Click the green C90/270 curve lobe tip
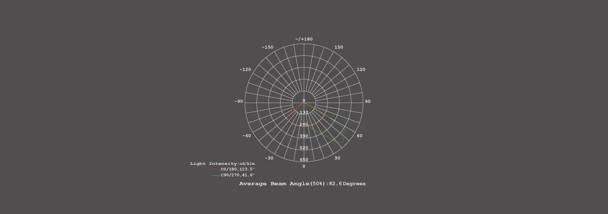The height and width of the screenshot is (214, 608). pyautogui.click(x=342, y=141)
